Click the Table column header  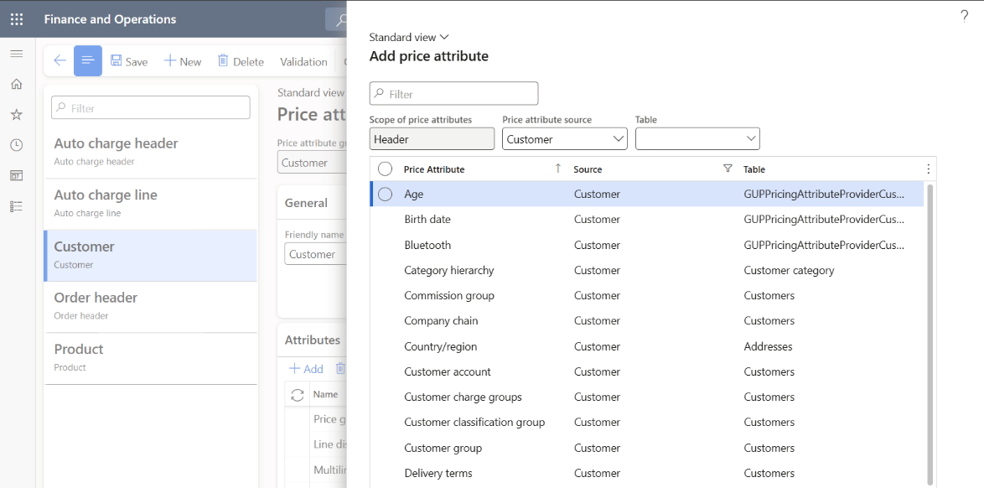tap(754, 169)
